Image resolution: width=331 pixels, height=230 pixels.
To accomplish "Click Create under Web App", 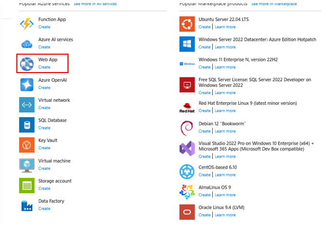I will [44, 67].
